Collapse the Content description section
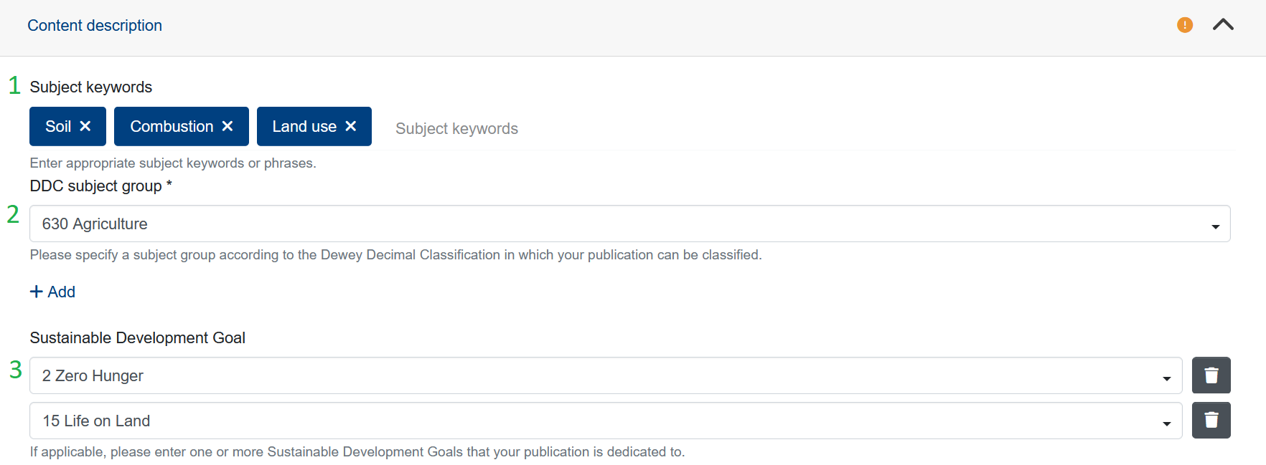1266x465 pixels. [1223, 25]
